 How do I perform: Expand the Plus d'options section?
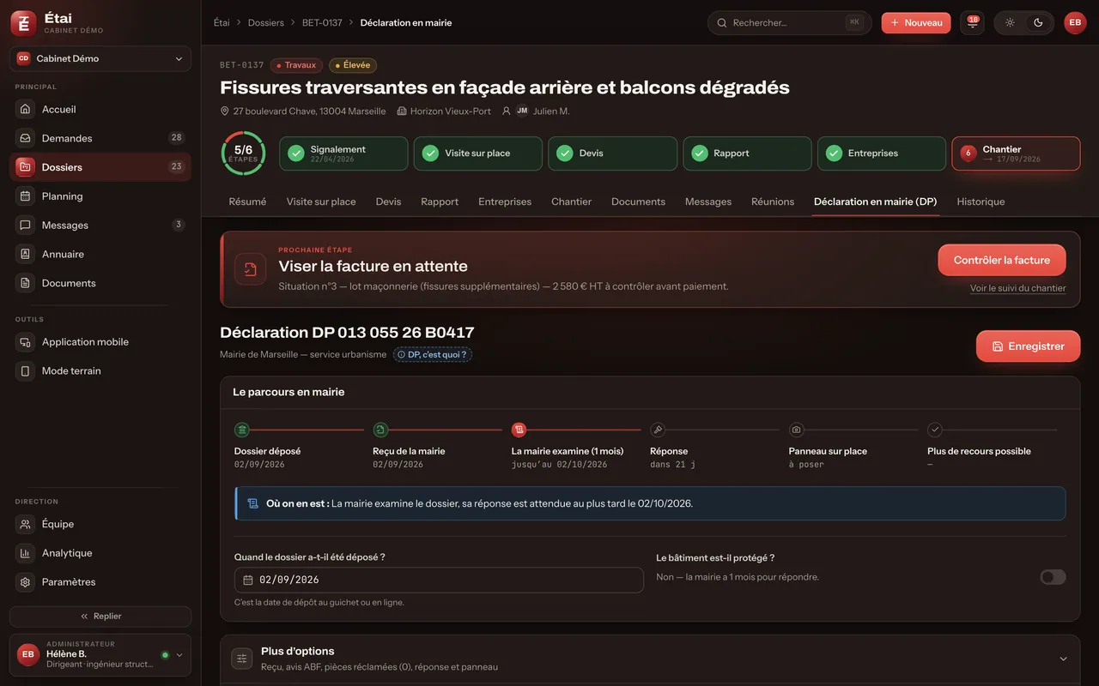(x=650, y=659)
